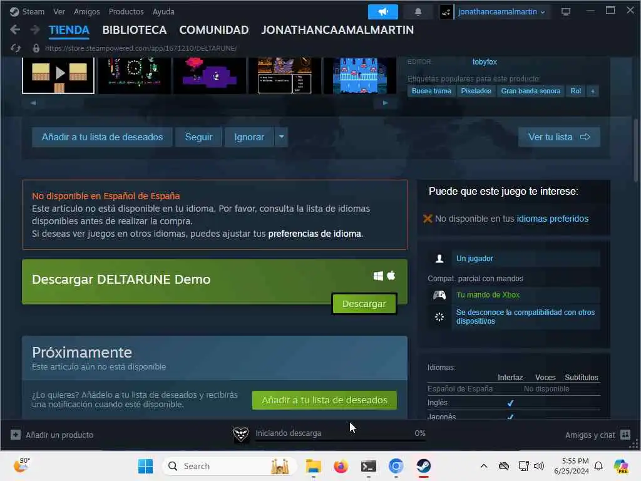This screenshot has width=641, height=481.
Task: Click the plus icon for Añadir un producto
Action: click(16, 435)
